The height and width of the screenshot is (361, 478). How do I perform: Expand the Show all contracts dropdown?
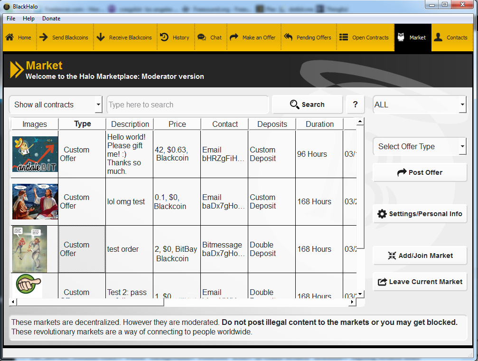tap(56, 104)
